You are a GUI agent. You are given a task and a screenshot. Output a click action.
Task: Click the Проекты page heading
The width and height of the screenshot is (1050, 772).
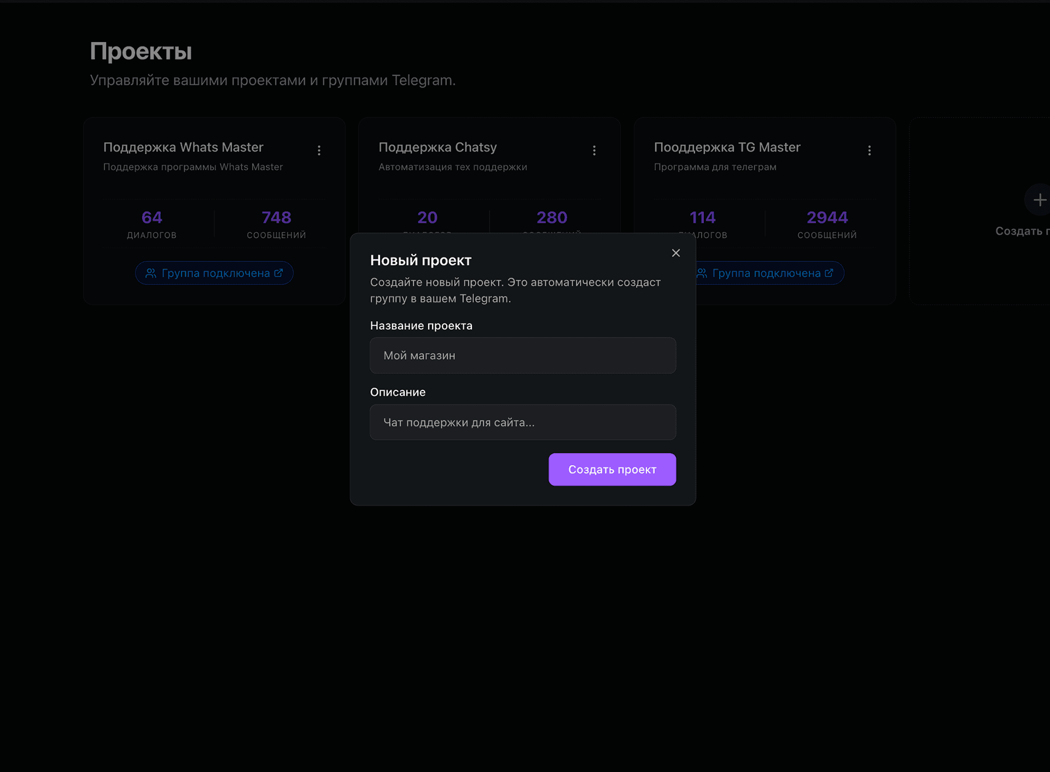(141, 51)
